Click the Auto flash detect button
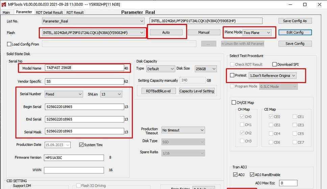This screenshot has width=327, height=189. pos(166,32)
